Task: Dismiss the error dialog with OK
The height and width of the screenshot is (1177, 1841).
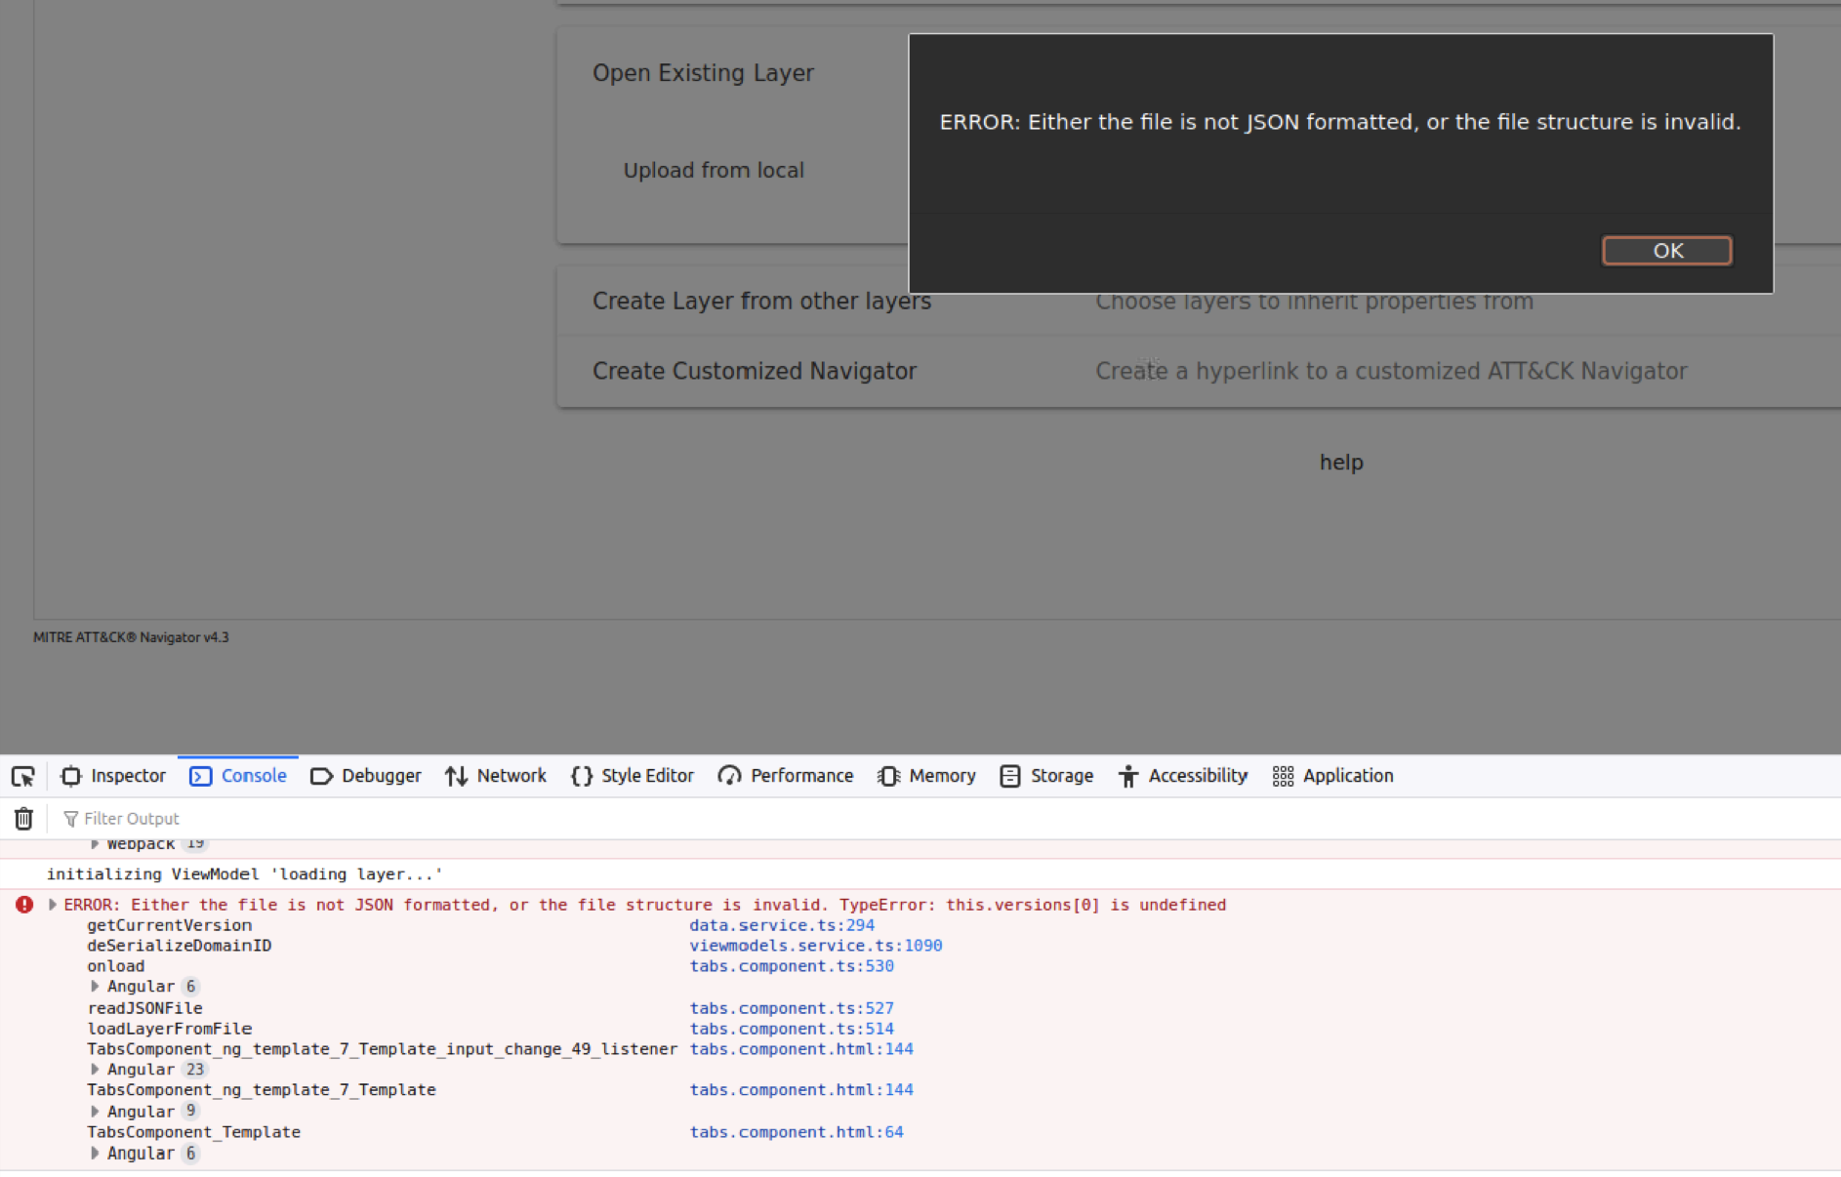Action: coord(1665,251)
